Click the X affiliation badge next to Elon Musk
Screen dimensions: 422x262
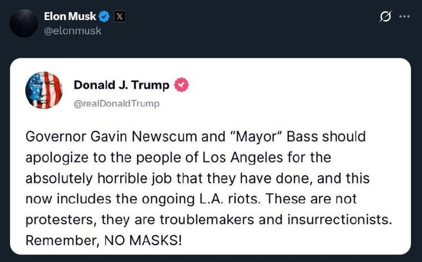pyautogui.click(x=117, y=17)
